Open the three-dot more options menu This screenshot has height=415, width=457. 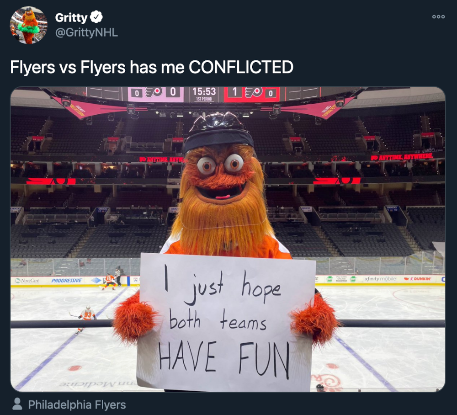[438, 16]
